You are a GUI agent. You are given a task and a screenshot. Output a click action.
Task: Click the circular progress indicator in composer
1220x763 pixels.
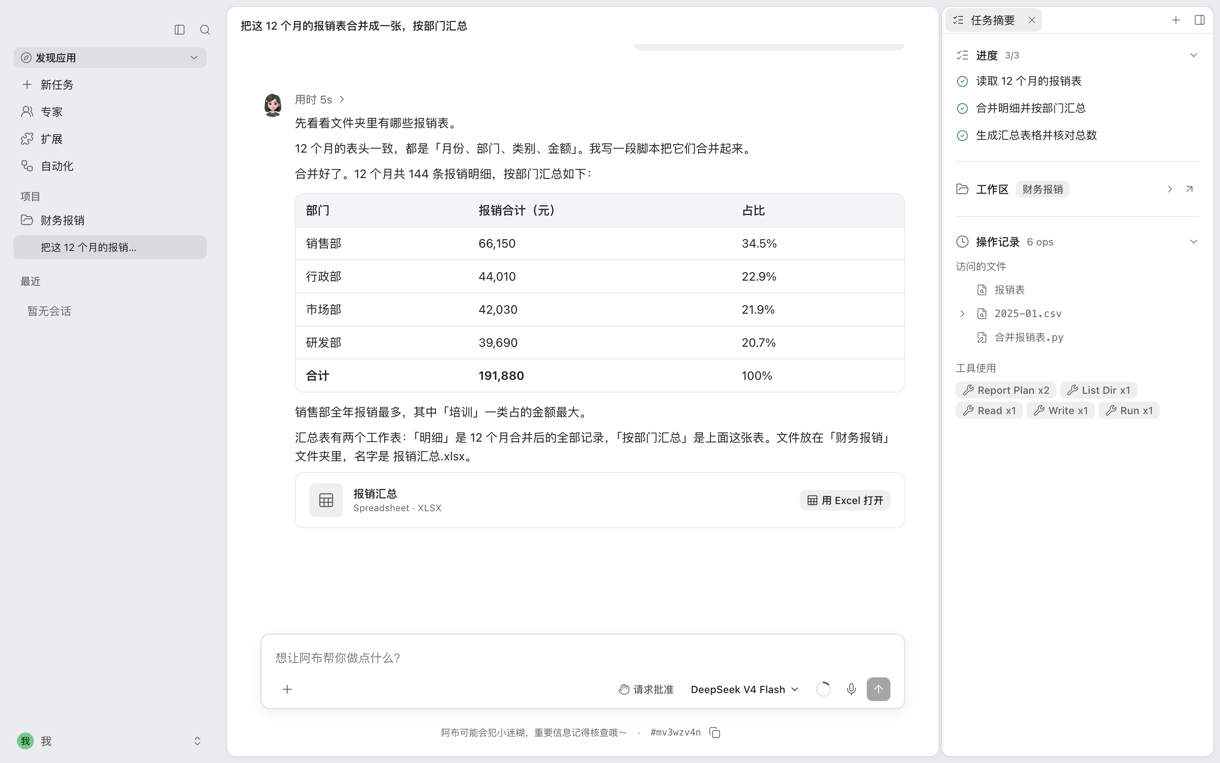pos(823,689)
